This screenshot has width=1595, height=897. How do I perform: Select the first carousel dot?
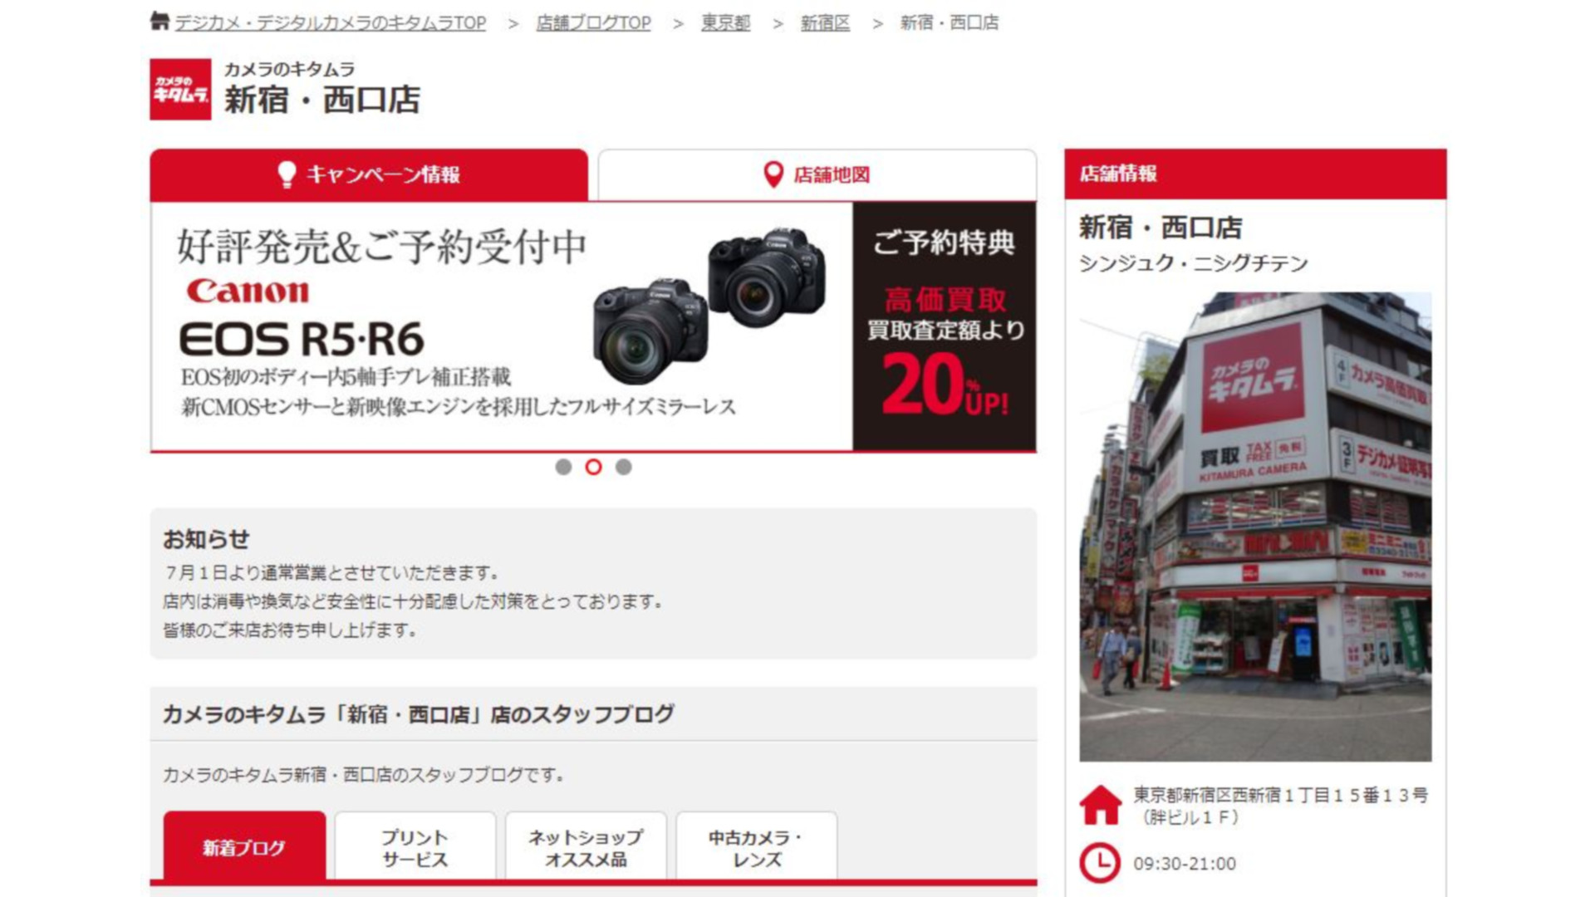pyautogui.click(x=563, y=467)
